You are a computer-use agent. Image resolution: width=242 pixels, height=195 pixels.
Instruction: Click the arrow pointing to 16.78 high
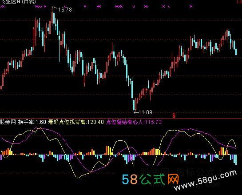click(55, 8)
